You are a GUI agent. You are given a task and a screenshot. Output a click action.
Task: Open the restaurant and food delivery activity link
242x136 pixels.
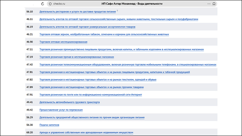pyautogui.click(x=78, y=12)
